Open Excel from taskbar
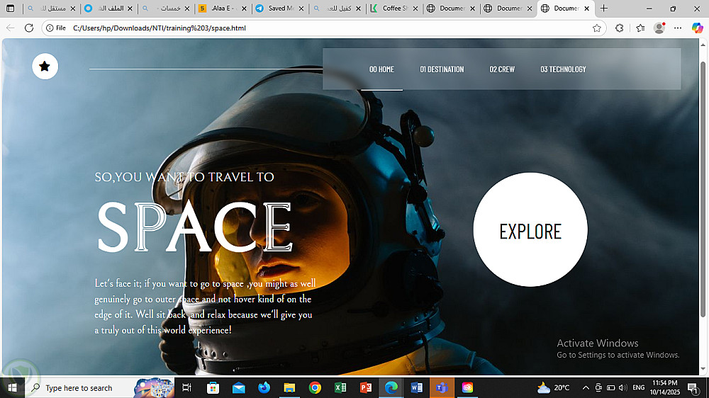 (340, 387)
